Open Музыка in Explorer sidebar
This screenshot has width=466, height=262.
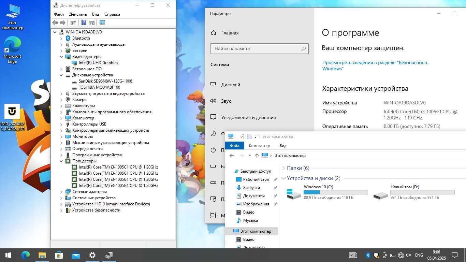coord(250,220)
